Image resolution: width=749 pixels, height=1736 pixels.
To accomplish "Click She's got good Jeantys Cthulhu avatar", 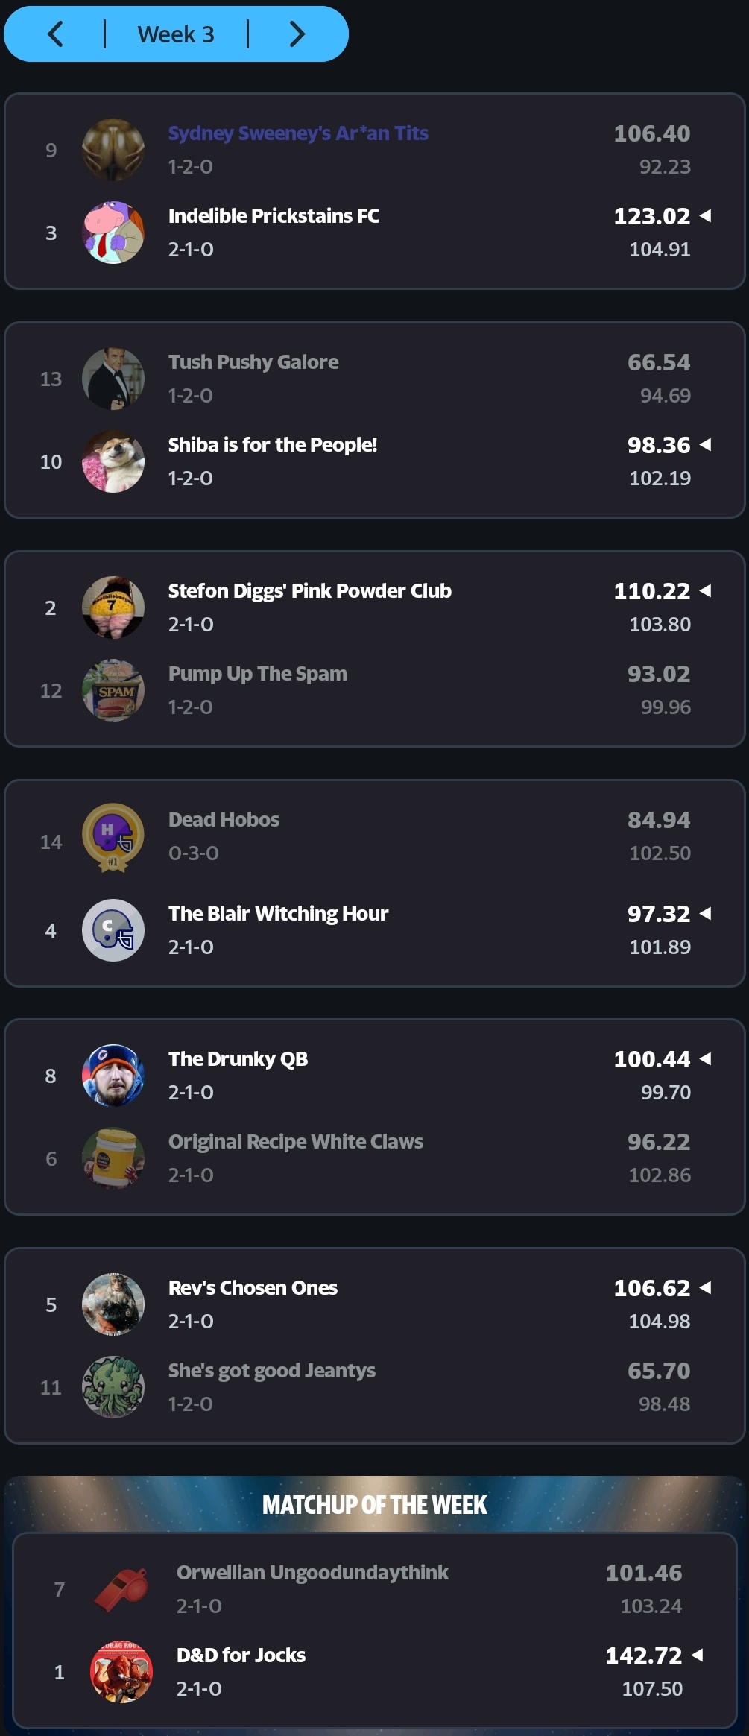I will click(x=113, y=1387).
